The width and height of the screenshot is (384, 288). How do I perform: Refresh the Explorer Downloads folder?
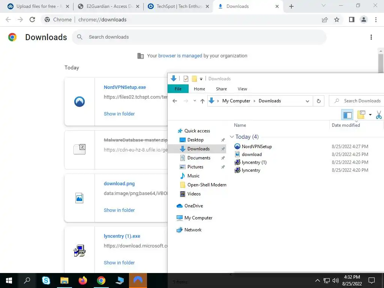coord(319,101)
